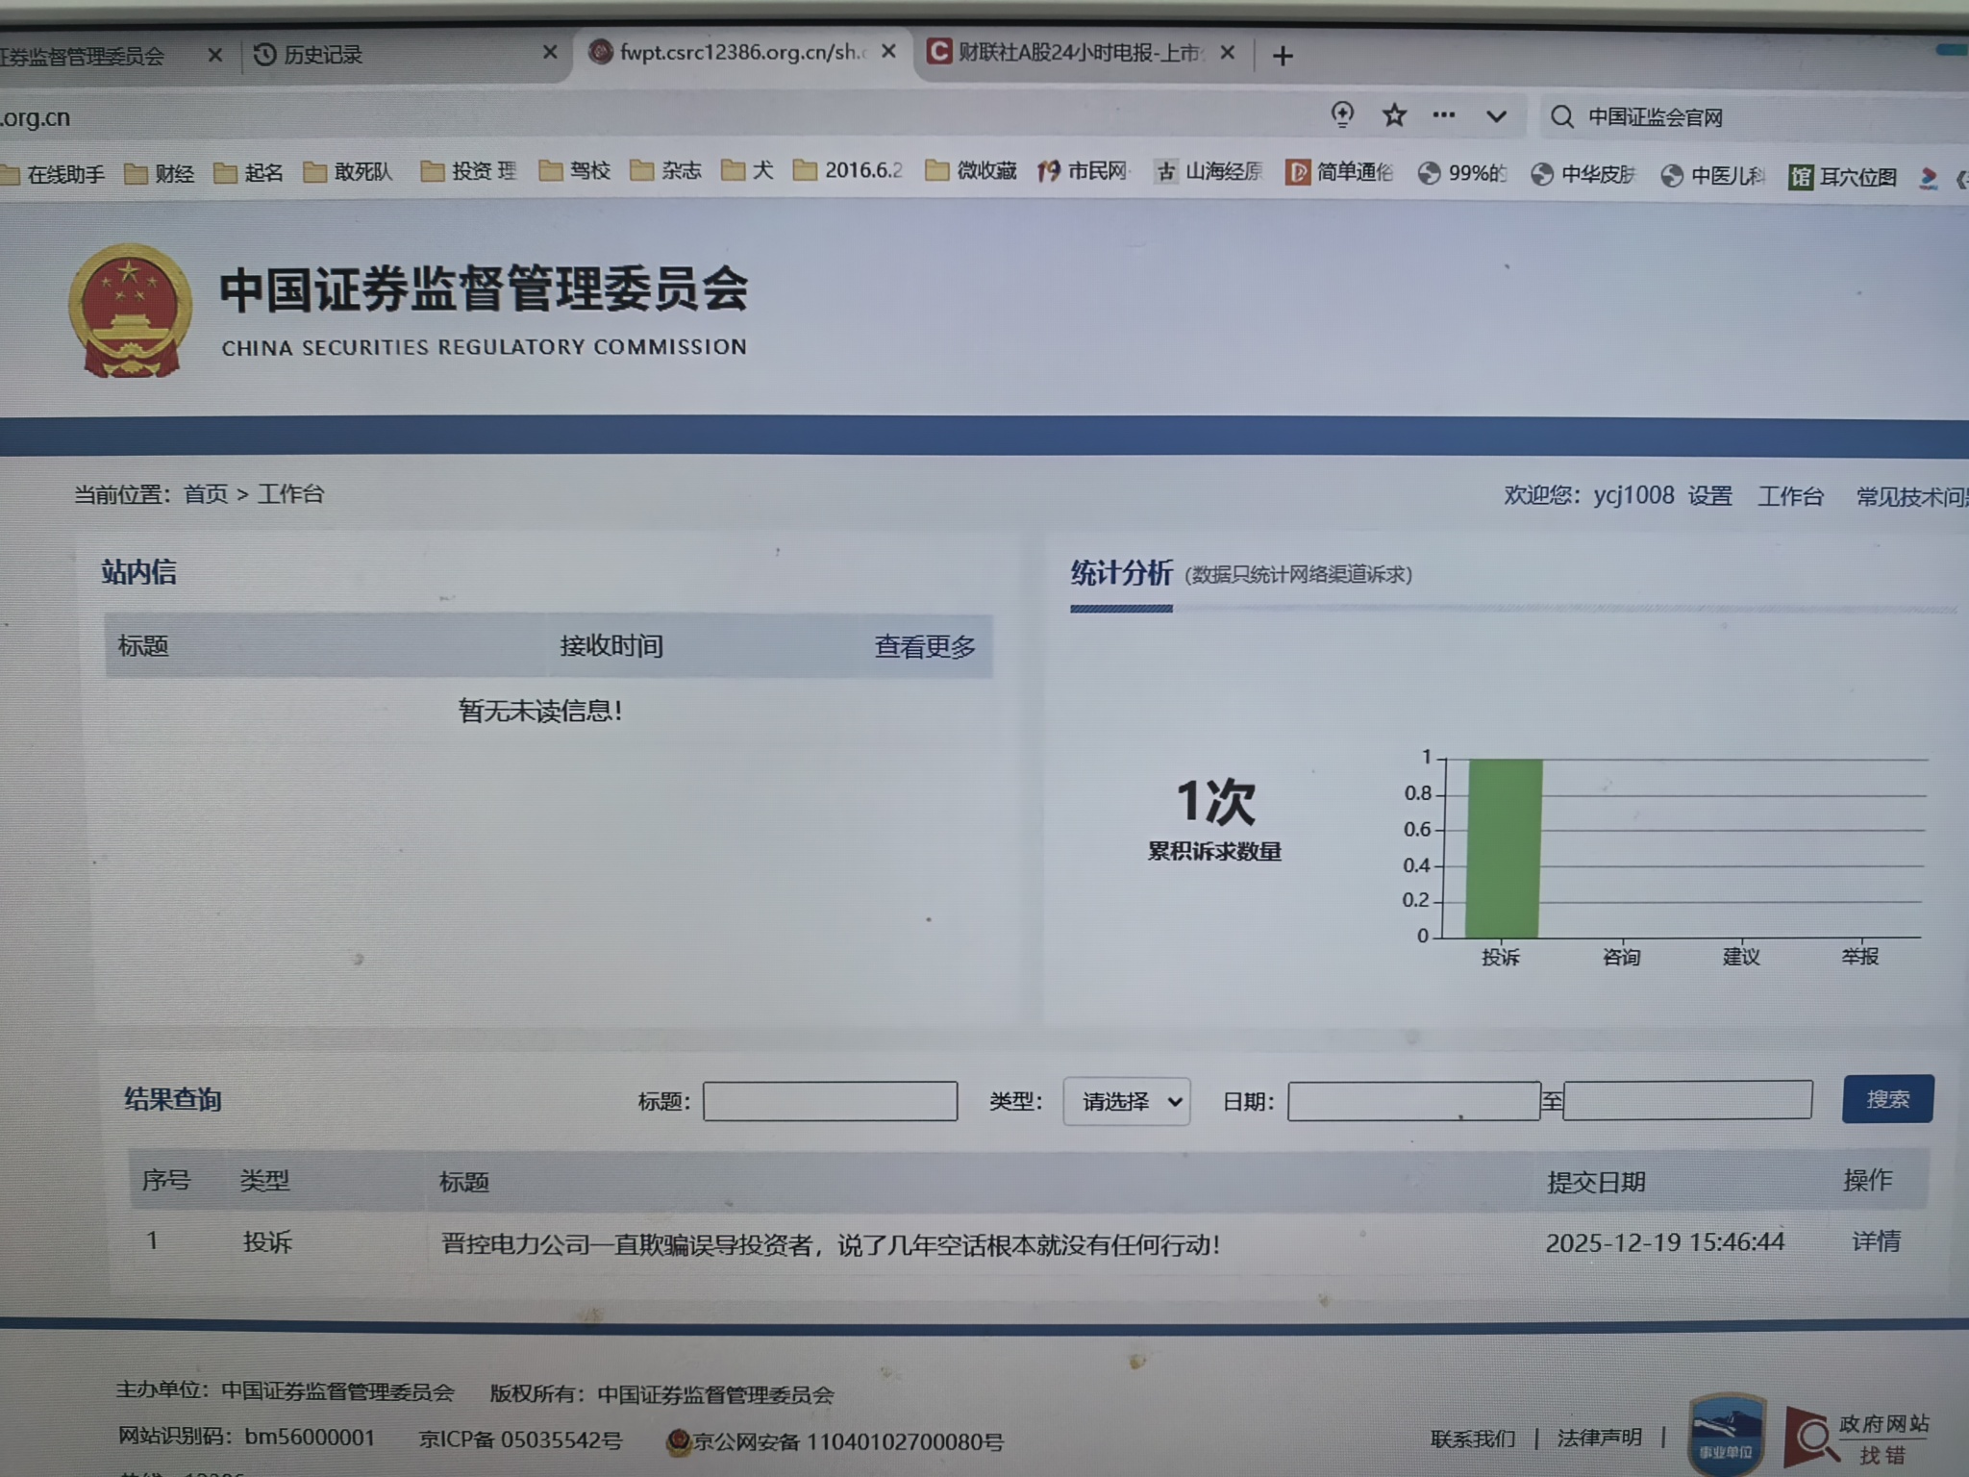Click the new tab plus icon
The width and height of the screenshot is (1969, 1477).
pyautogui.click(x=1282, y=56)
